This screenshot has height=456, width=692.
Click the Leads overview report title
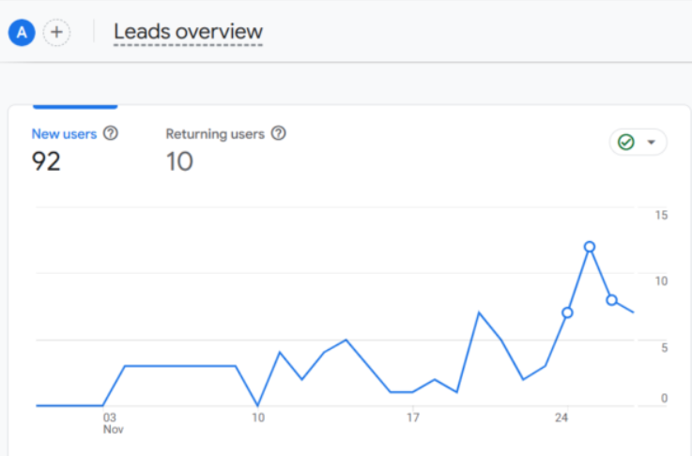click(188, 32)
